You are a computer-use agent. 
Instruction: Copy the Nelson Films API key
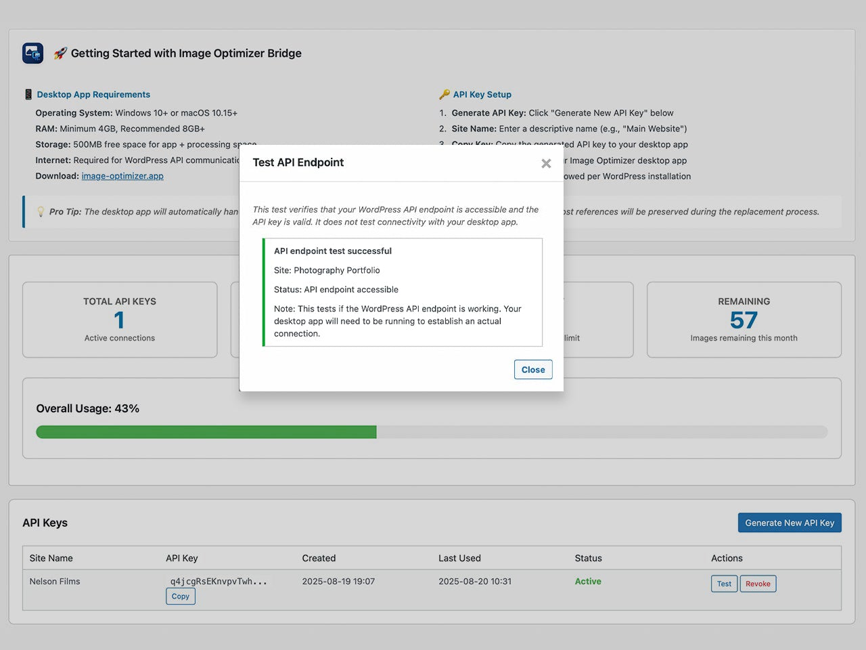(181, 597)
